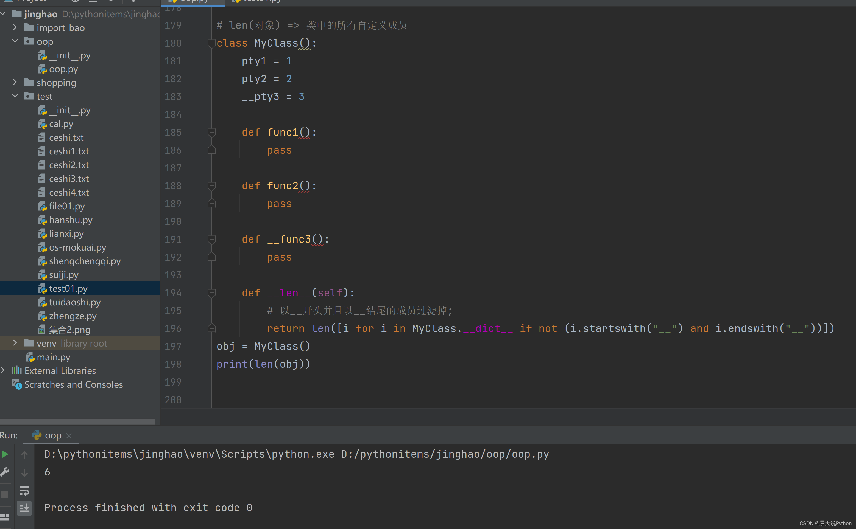Click the up the stack trace arrow

[x=24, y=454]
